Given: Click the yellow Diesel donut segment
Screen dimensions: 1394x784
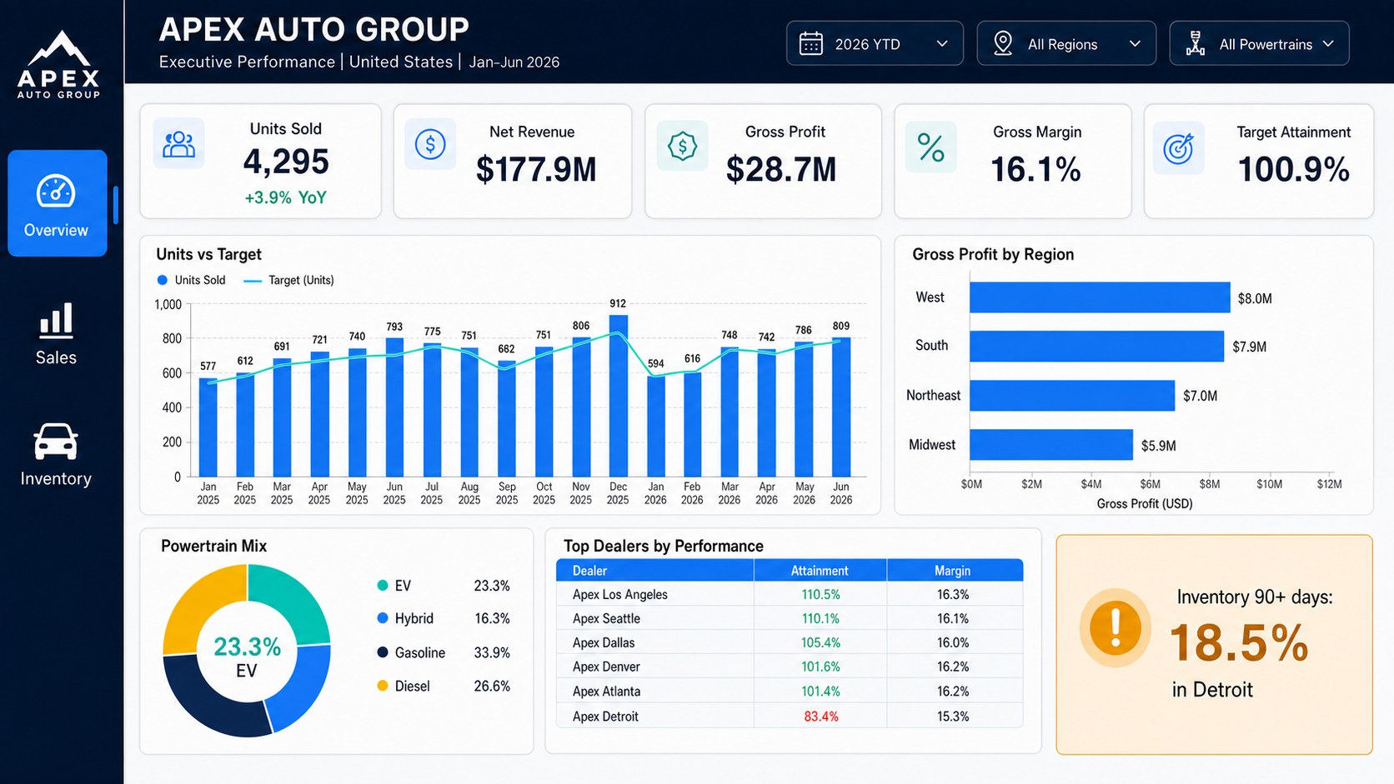Looking at the screenshot, I should (x=198, y=607).
